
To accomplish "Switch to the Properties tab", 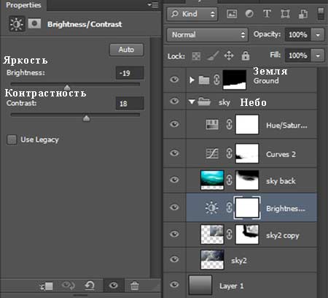I will [23, 5].
